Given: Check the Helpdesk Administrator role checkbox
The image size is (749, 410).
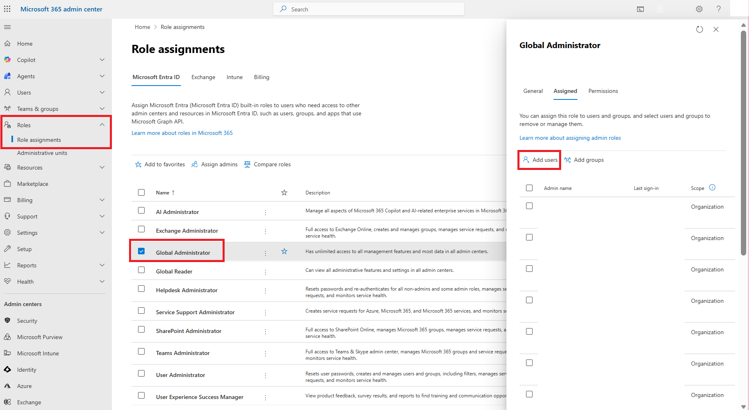Looking at the screenshot, I should 141,289.
